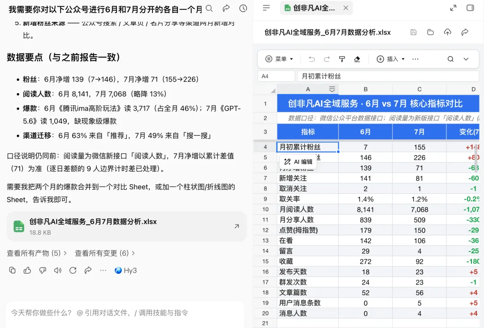
Task: Play the response aloud speaker icon
Action: point(57,270)
